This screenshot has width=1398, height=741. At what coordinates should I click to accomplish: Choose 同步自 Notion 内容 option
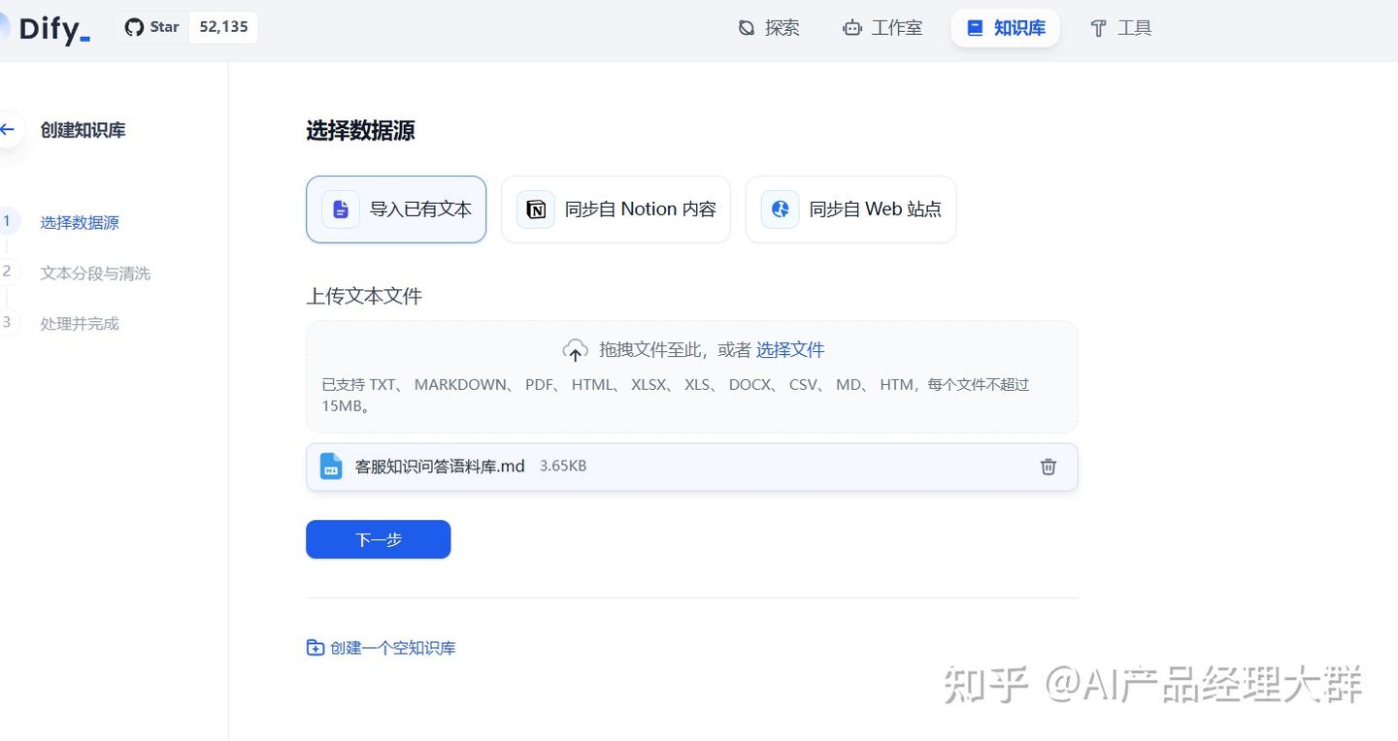pyautogui.click(x=616, y=209)
